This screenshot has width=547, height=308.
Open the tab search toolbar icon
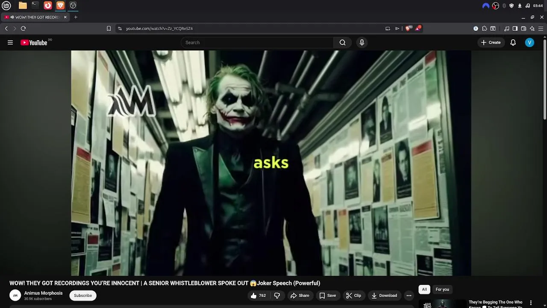(493, 29)
